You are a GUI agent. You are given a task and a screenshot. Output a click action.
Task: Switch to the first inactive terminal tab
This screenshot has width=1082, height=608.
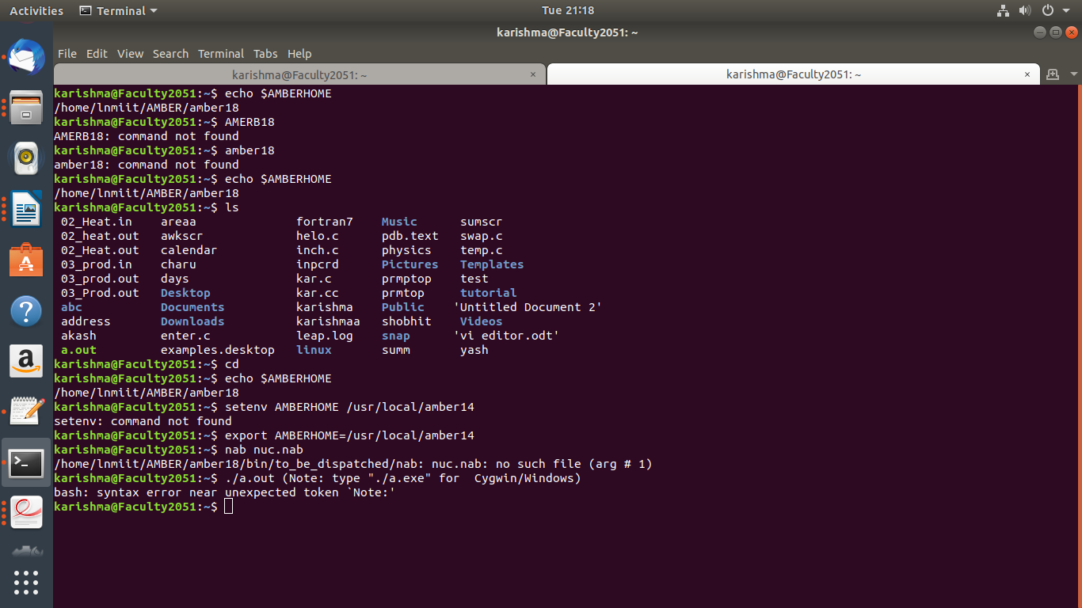pyautogui.click(x=299, y=74)
